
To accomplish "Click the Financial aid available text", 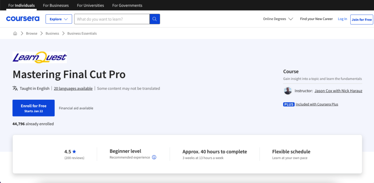I will 76,108.
